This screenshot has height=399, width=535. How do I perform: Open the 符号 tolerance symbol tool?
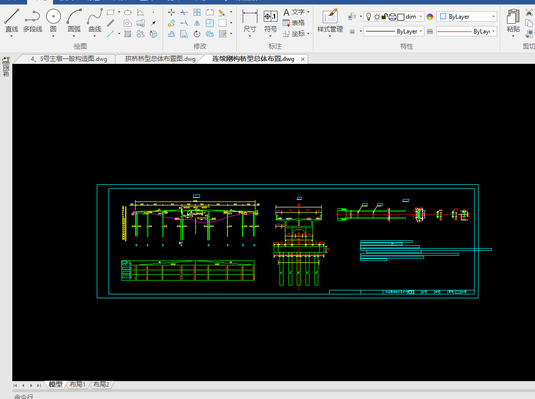point(271,21)
